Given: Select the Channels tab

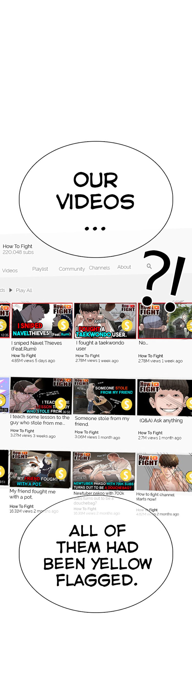Looking at the screenshot, I should pyautogui.click(x=99, y=268).
